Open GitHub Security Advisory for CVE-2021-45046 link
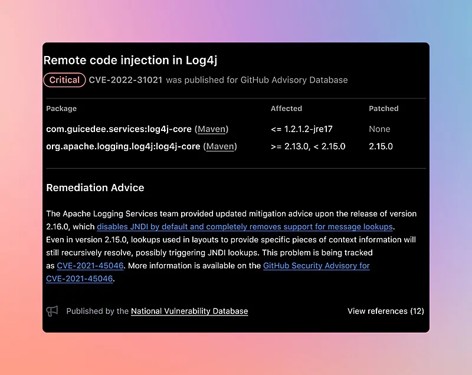This screenshot has width=472, height=375. click(316, 266)
